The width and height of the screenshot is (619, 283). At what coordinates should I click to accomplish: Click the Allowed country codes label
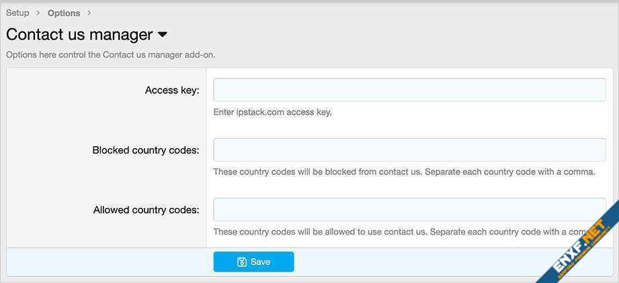tap(147, 210)
